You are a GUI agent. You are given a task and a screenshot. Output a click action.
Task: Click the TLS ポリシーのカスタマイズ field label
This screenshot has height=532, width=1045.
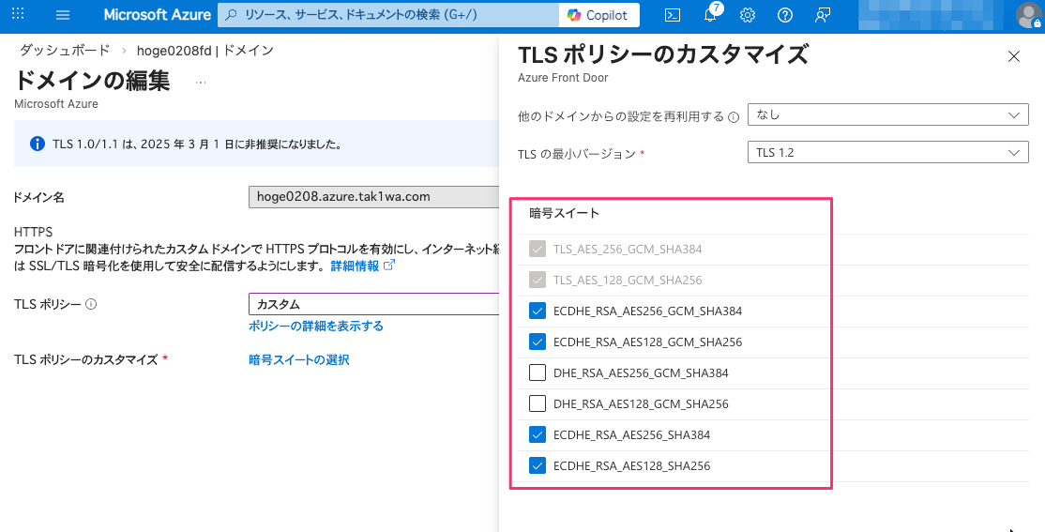tap(86, 360)
